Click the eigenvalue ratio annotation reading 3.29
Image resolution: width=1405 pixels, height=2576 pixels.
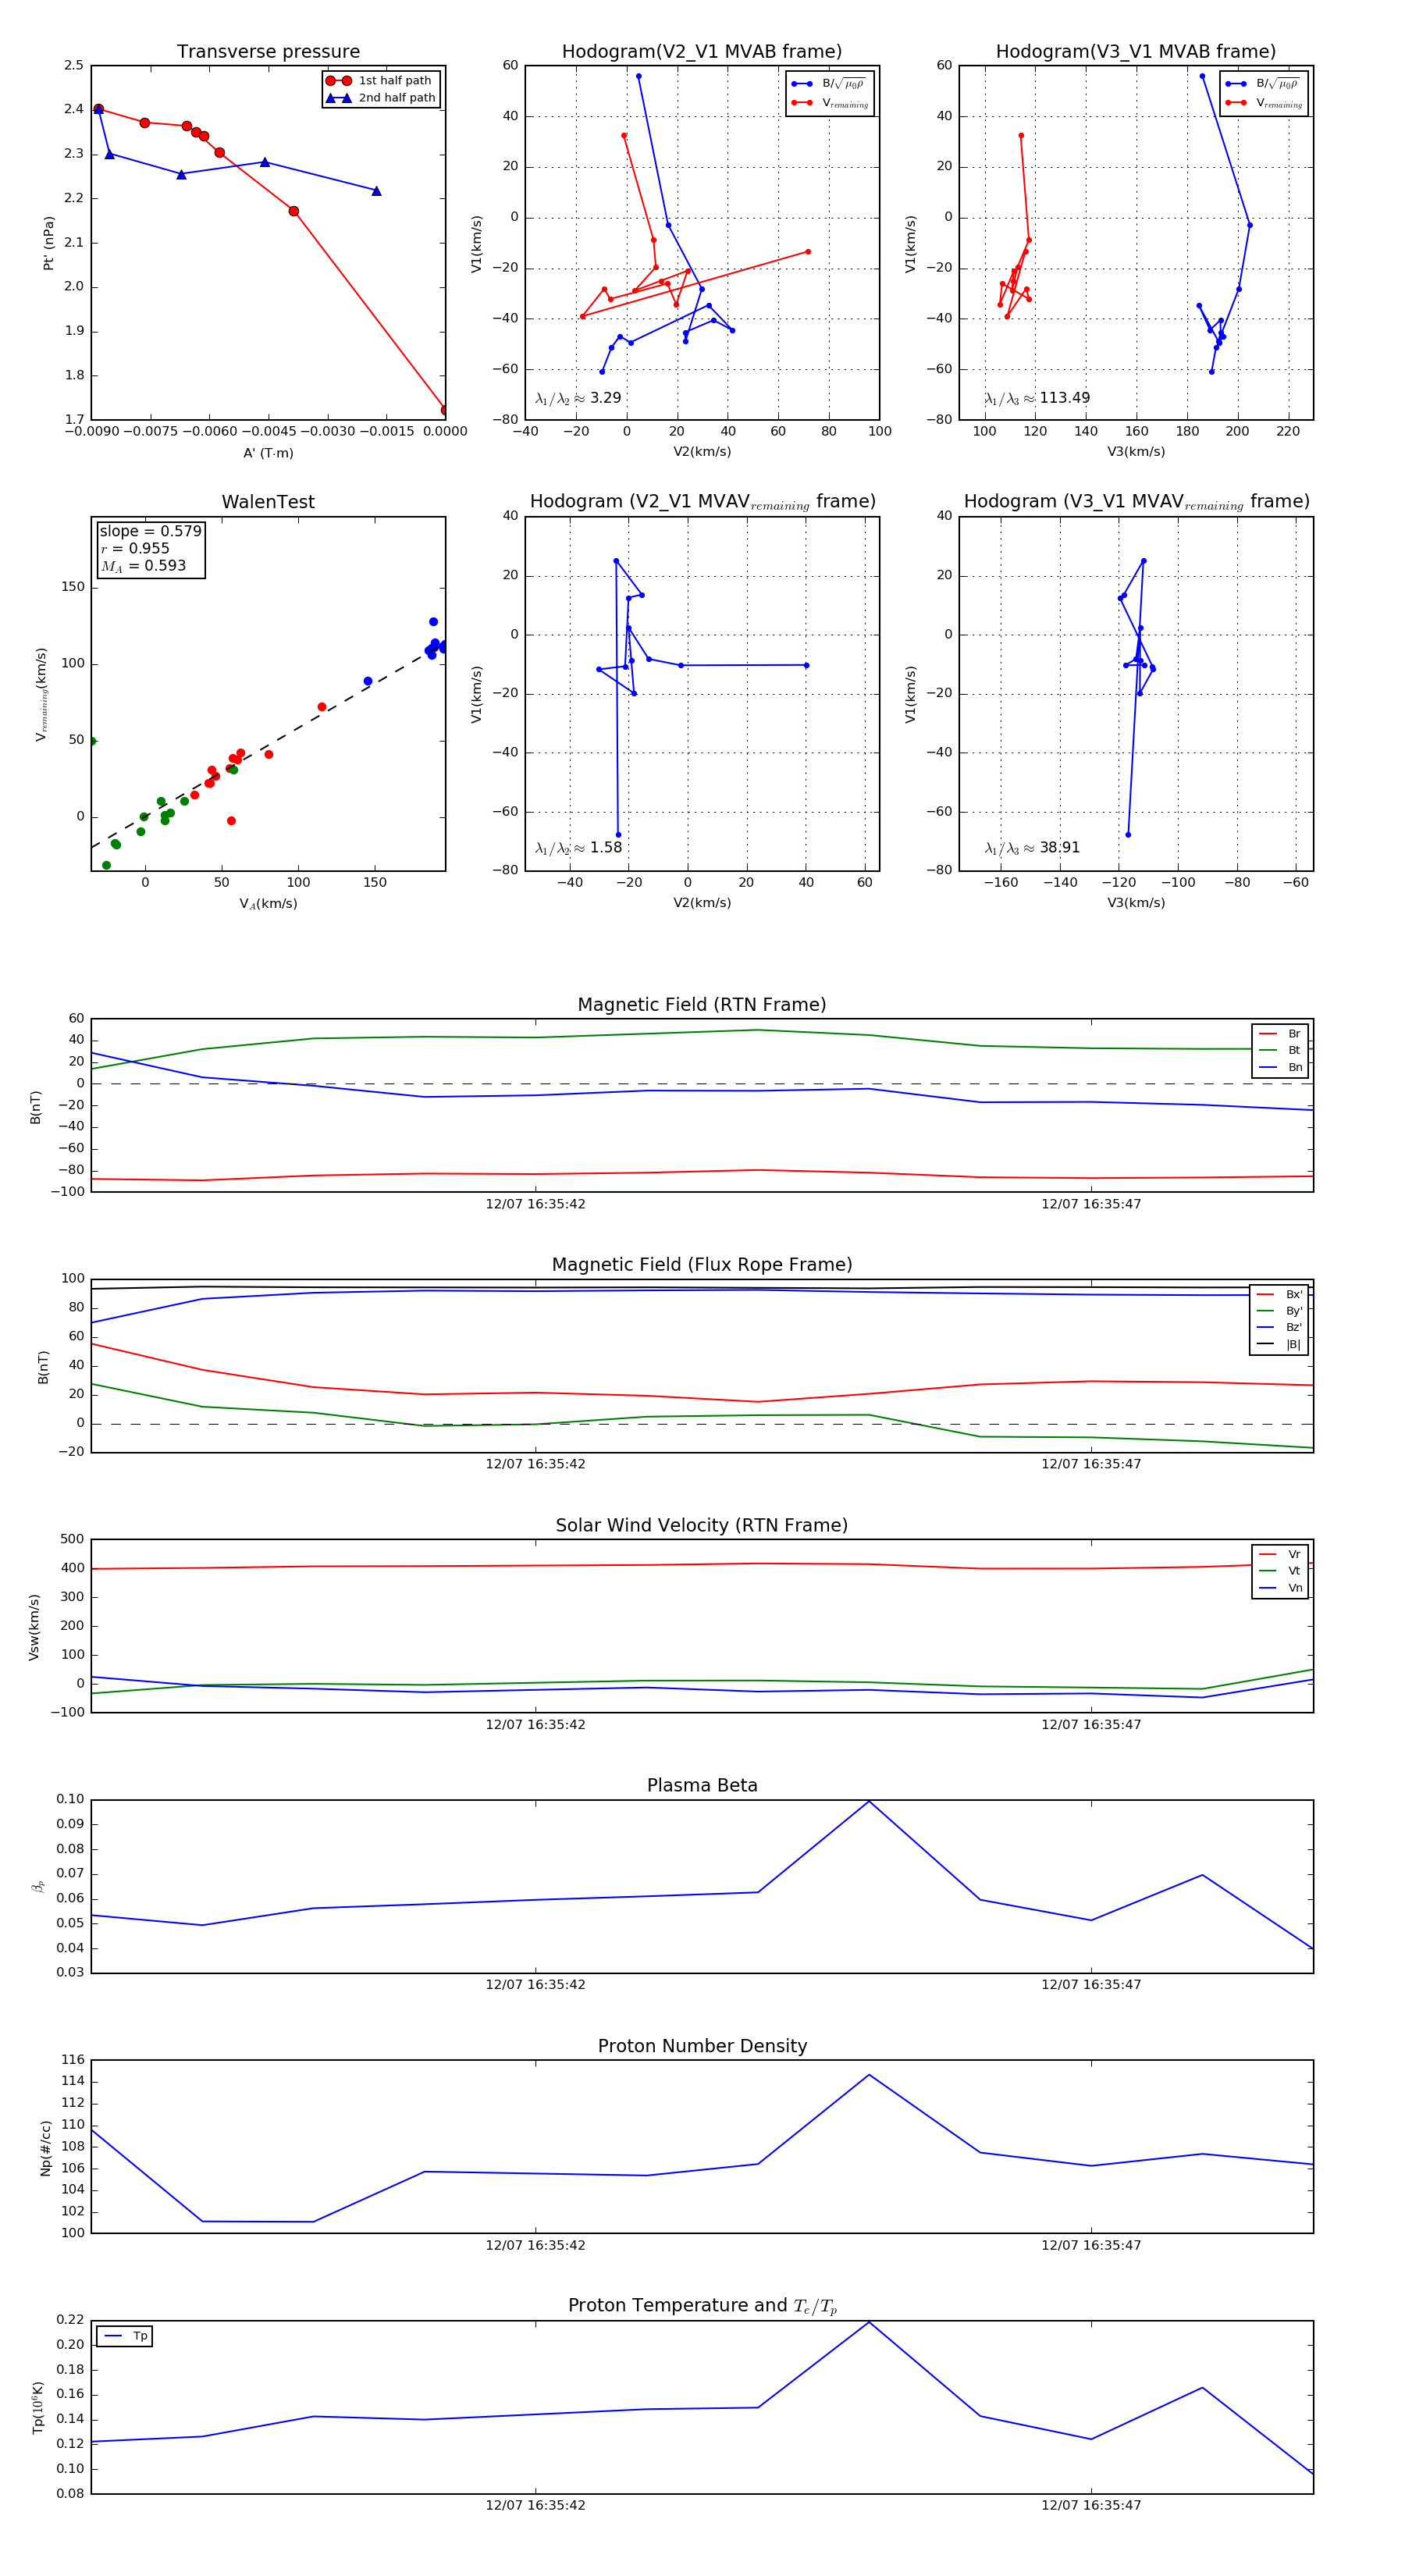click(x=578, y=398)
